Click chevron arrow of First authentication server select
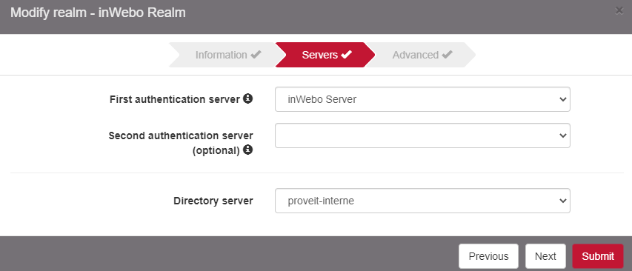The width and height of the screenshot is (632, 271). 563,99
